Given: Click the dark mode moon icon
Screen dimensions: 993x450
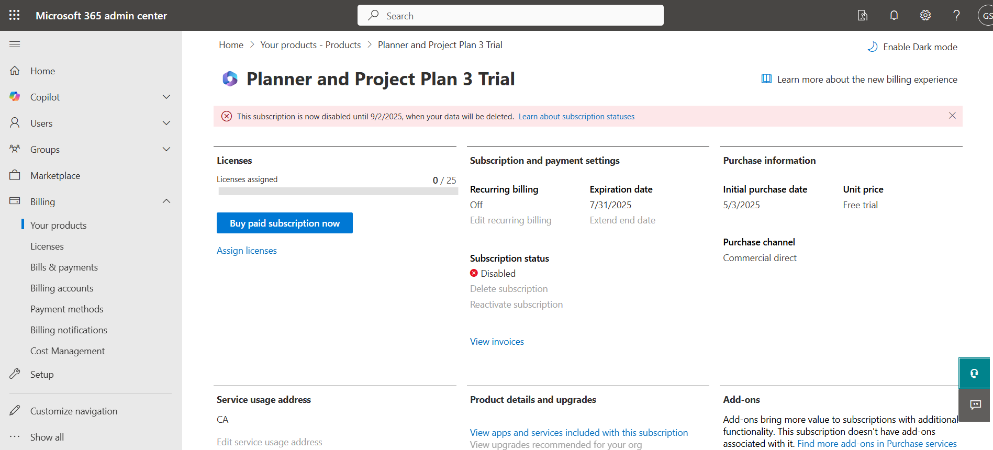Looking at the screenshot, I should pos(872,47).
